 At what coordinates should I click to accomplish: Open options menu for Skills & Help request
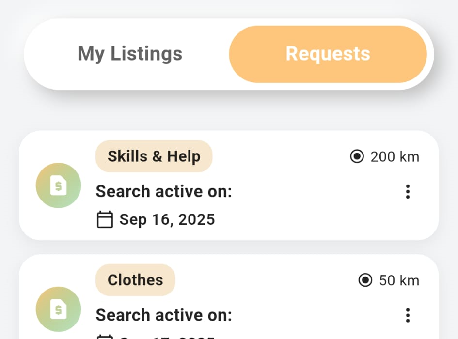(408, 192)
